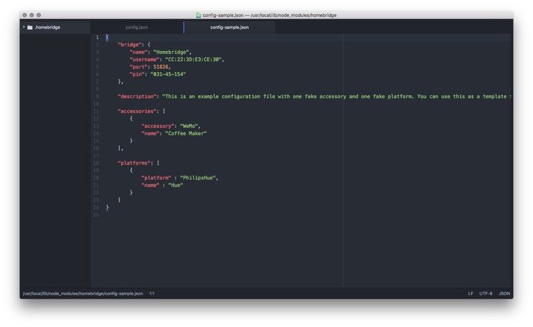
Task: Click line number 18 in the gutter
Action: pos(97,163)
